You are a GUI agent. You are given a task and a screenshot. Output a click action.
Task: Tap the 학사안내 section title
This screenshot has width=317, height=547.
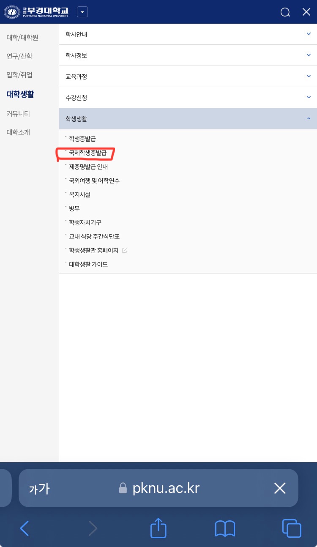(77, 34)
